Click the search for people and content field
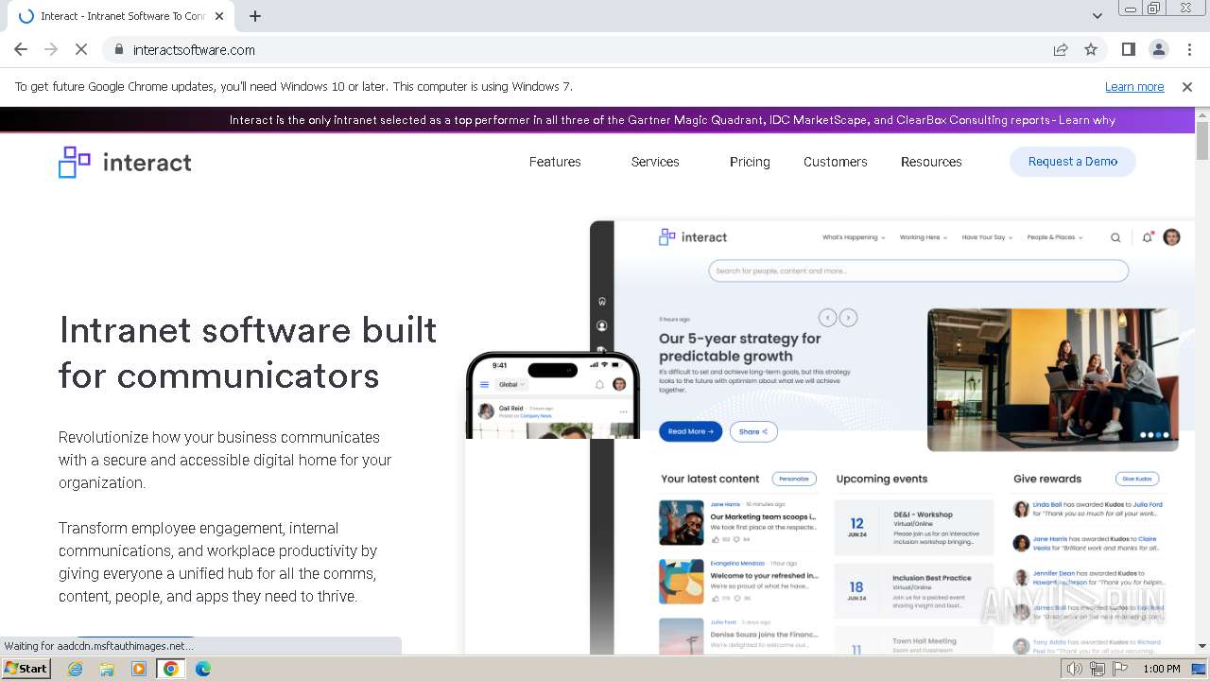The image size is (1210, 681). 919,271
